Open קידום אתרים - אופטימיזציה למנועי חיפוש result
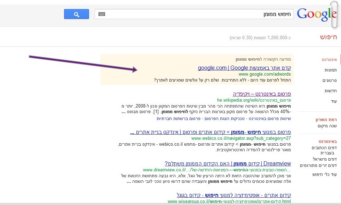This screenshot has height=205, width=341. coord(234,195)
